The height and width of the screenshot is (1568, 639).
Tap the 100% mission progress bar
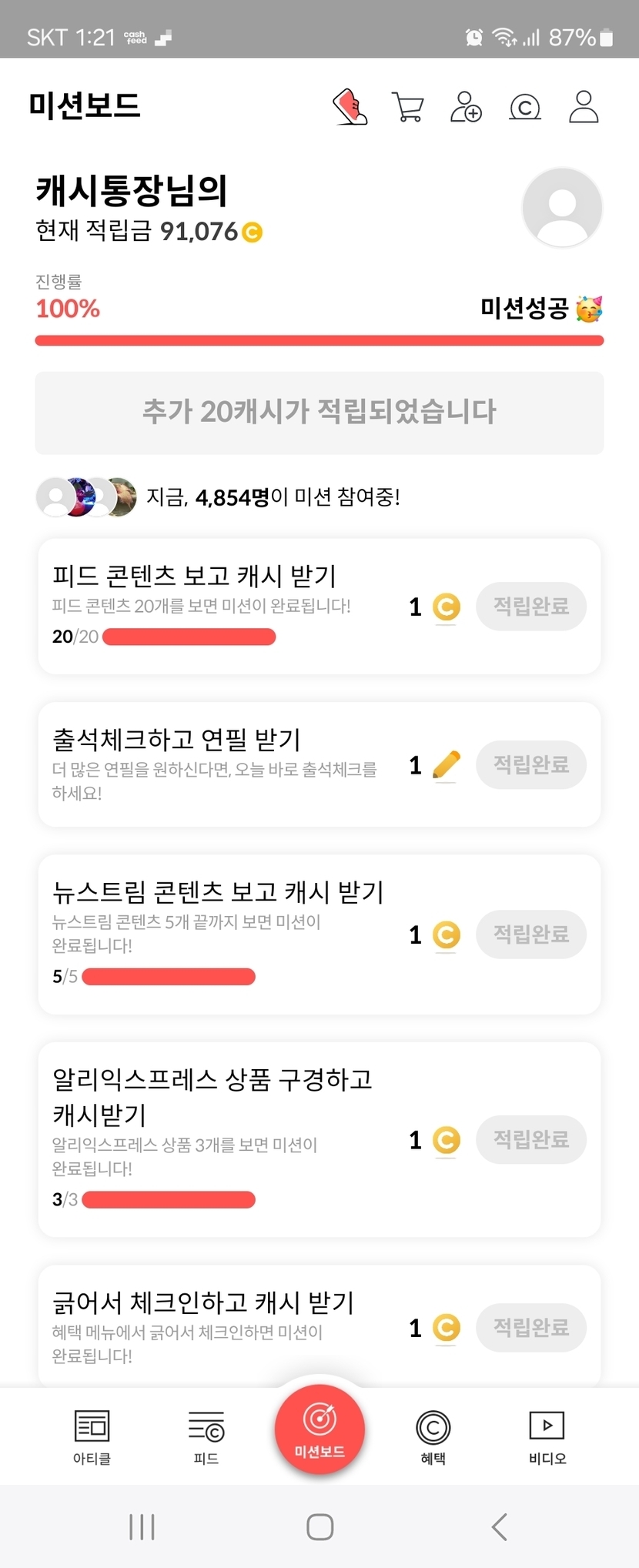coord(319,340)
